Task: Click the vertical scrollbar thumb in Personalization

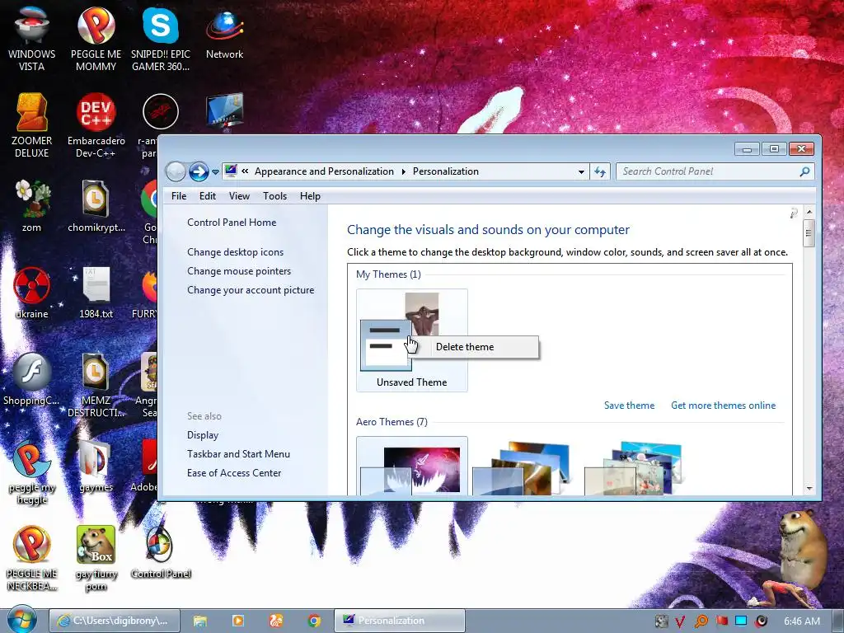Action: (x=809, y=233)
